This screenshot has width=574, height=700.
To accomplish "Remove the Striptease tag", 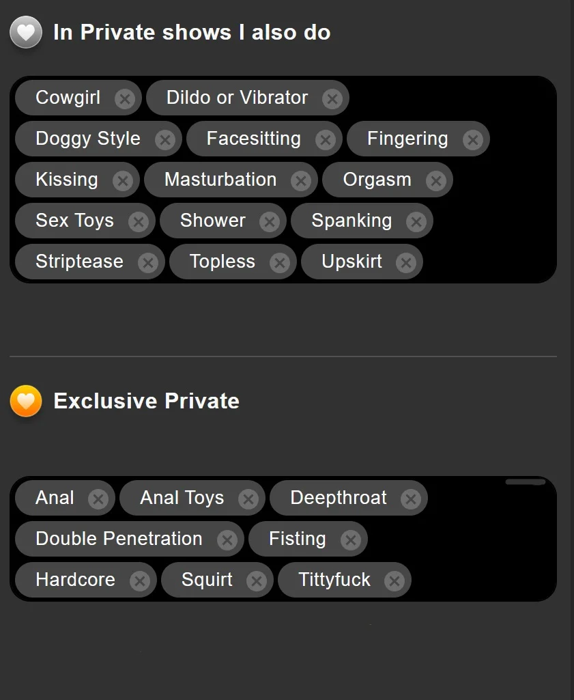I will [147, 263].
